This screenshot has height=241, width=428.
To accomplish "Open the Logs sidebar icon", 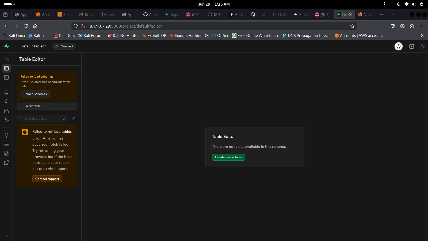I will click(x=6, y=144).
